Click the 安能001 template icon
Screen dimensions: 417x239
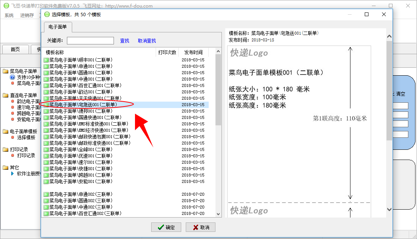pyautogui.click(x=46, y=181)
